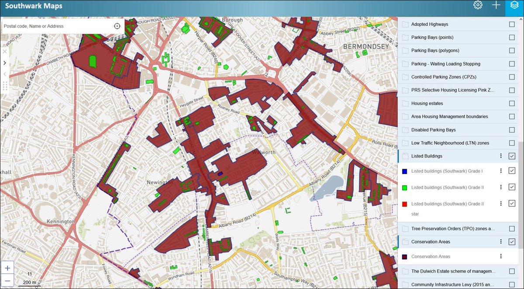The width and height of the screenshot is (524, 289).
Task: Click the Conservation Areas folder icon
Action: [x=405, y=242]
